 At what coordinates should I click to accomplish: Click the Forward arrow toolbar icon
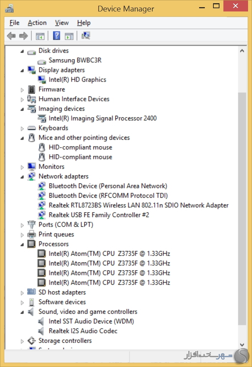coord(23,36)
